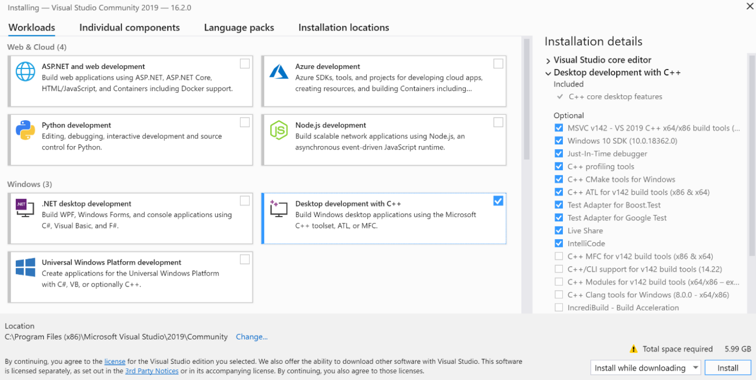
Task: Switch to the Individual components tab
Action: coord(129,27)
